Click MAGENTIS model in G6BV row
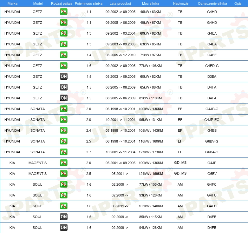This screenshot has width=248, height=233. (37, 174)
